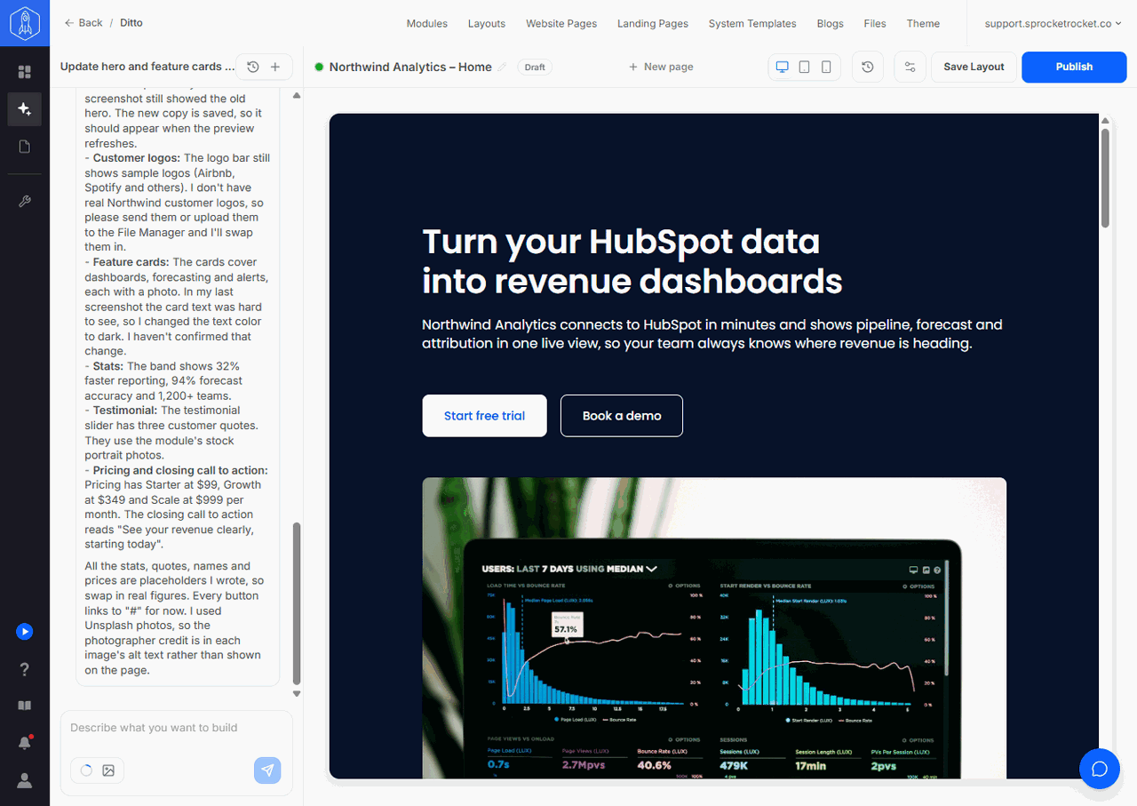Click the pencil icon to rename page
Image resolution: width=1137 pixels, height=806 pixels.
tap(503, 67)
